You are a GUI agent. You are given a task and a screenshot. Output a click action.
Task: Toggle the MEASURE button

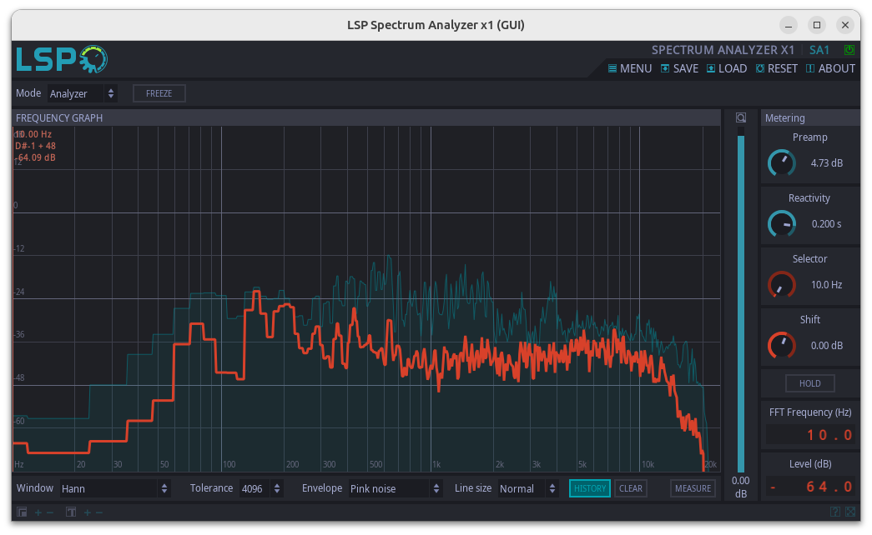point(693,488)
